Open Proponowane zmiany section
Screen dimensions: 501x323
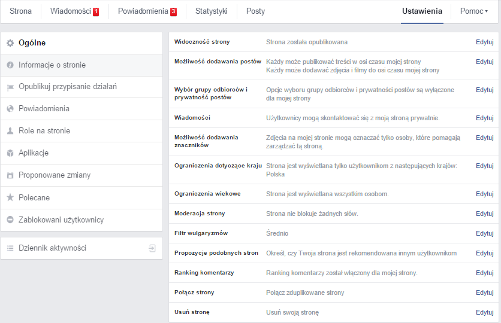(x=82, y=175)
